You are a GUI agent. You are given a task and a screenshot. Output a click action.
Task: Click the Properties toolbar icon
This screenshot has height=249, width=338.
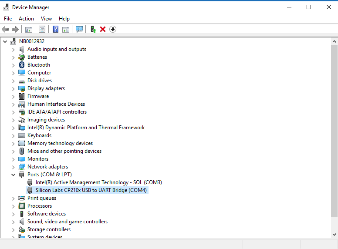tap(42, 29)
